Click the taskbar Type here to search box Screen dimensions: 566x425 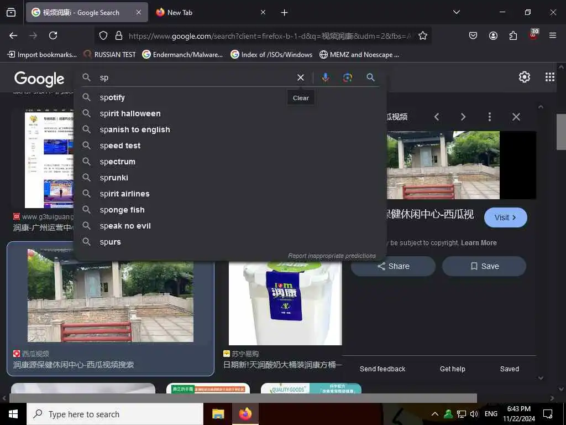point(115,414)
